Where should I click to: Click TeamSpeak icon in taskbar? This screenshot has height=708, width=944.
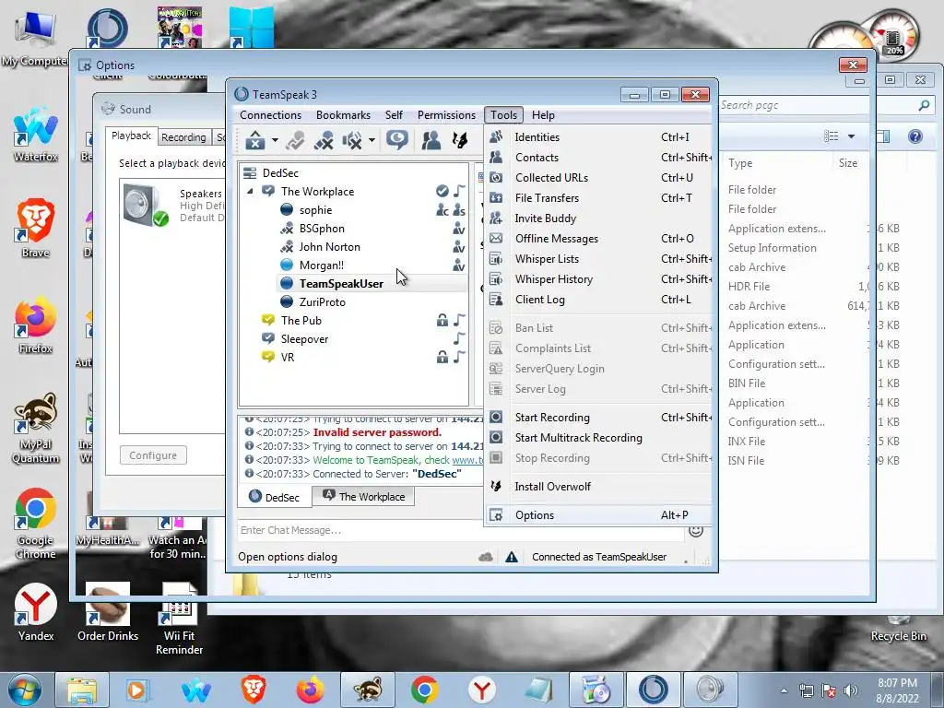pos(654,690)
